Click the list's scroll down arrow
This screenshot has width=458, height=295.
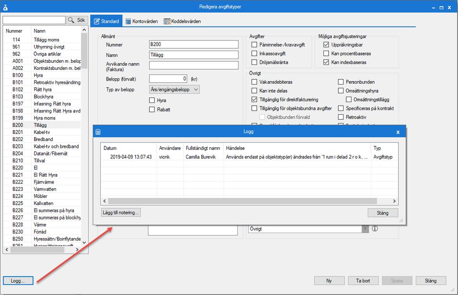(84, 242)
